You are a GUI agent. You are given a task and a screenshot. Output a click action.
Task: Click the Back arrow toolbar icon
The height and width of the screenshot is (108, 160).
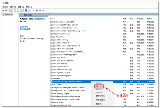click(3, 10)
